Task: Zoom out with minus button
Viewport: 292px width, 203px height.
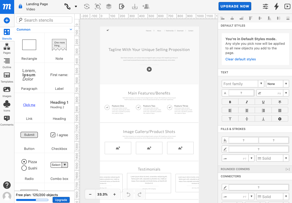Action: [90, 194]
